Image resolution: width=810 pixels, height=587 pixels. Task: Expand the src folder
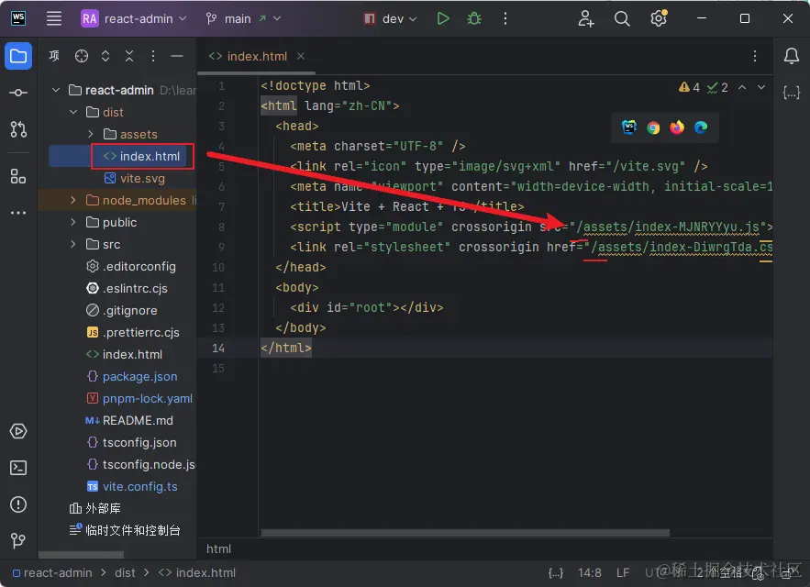click(x=73, y=244)
